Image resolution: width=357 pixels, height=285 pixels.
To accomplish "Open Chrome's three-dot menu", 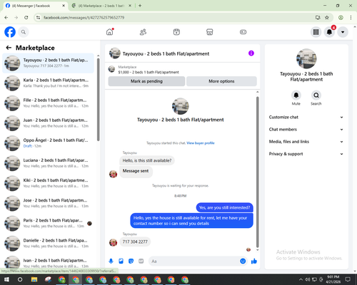I will pyautogui.click(x=351, y=18).
